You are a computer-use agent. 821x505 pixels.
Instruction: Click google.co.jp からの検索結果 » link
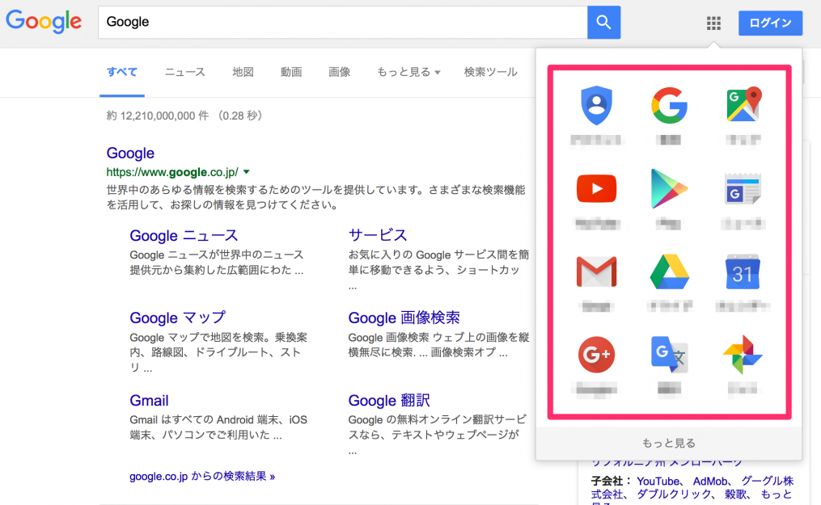202,476
